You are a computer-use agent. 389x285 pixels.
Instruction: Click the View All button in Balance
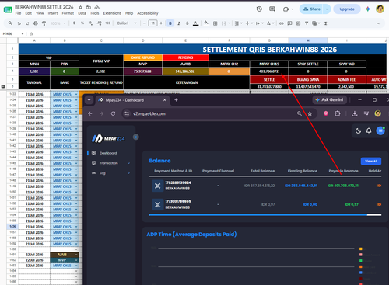tap(371, 162)
